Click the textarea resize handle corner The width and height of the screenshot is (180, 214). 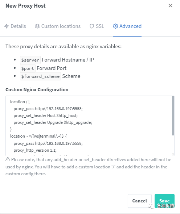(x=173, y=155)
